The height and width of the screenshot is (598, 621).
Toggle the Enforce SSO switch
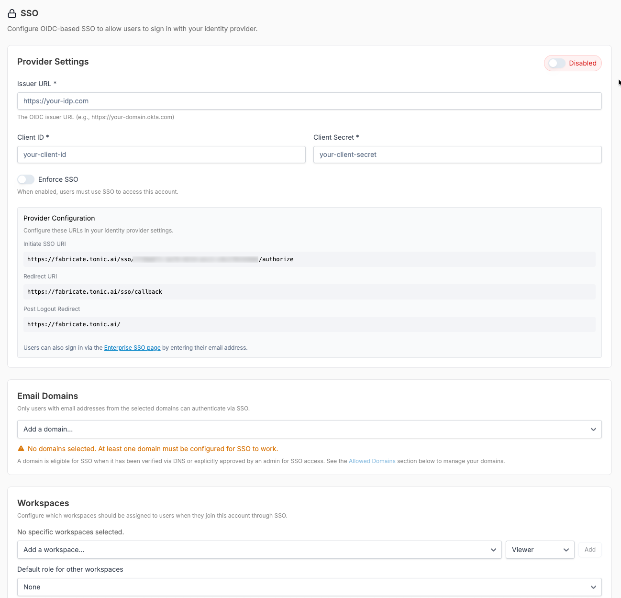coord(26,179)
